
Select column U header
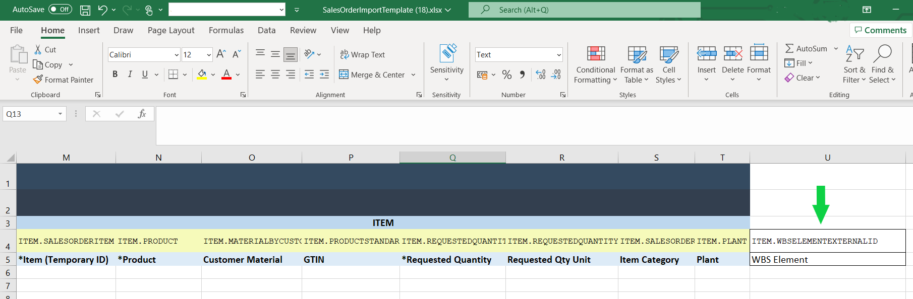click(x=828, y=158)
